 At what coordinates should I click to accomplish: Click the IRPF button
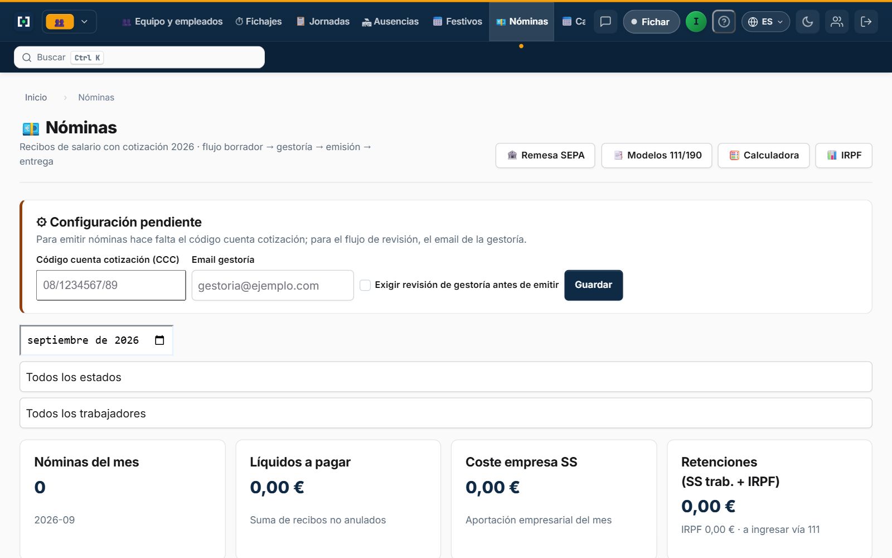[x=844, y=156]
